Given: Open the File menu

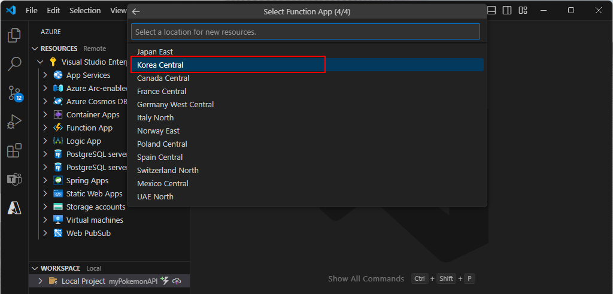Looking at the screenshot, I should pos(32,11).
